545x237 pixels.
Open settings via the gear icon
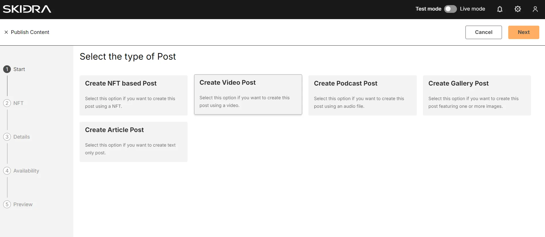pyautogui.click(x=518, y=9)
